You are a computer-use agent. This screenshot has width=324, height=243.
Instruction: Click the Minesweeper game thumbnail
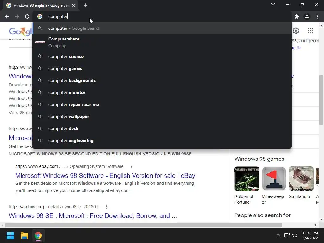[274, 179]
